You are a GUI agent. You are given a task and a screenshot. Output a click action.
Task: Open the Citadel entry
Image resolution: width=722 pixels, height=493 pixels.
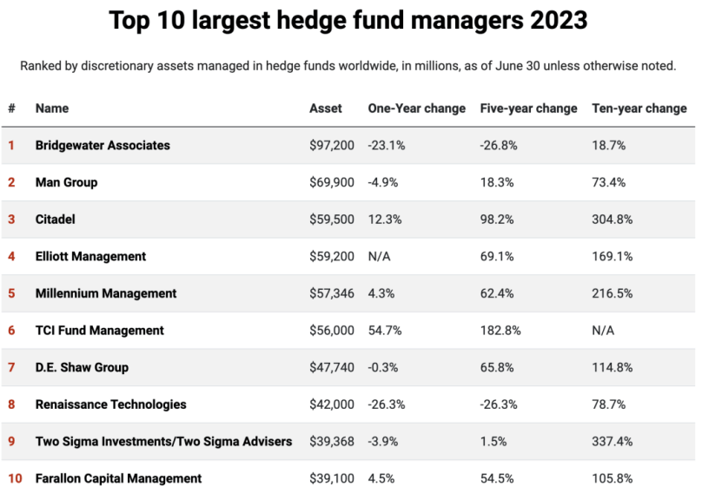coord(55,220)
